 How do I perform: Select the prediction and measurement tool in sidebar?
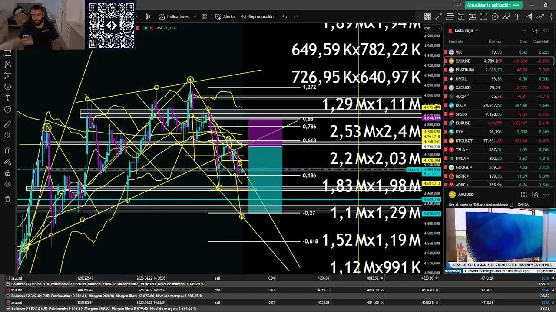[7, 75]
